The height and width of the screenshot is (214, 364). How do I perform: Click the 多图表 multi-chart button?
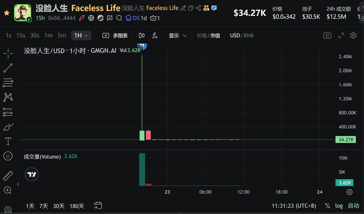115,36
